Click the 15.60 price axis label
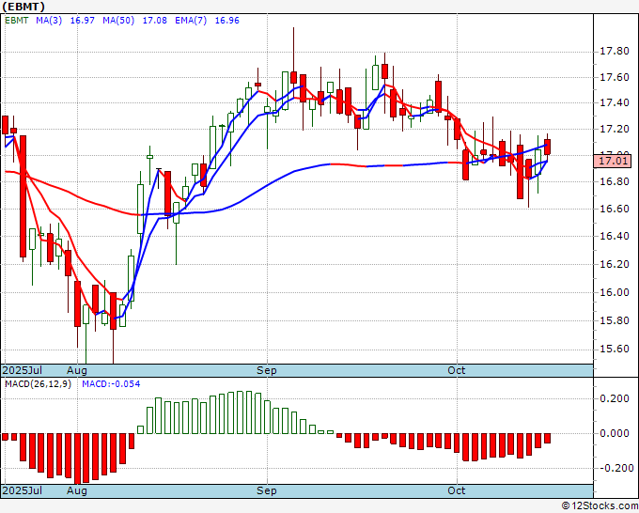This screenshot has height=513, width=639. click(x=615, y=350)
